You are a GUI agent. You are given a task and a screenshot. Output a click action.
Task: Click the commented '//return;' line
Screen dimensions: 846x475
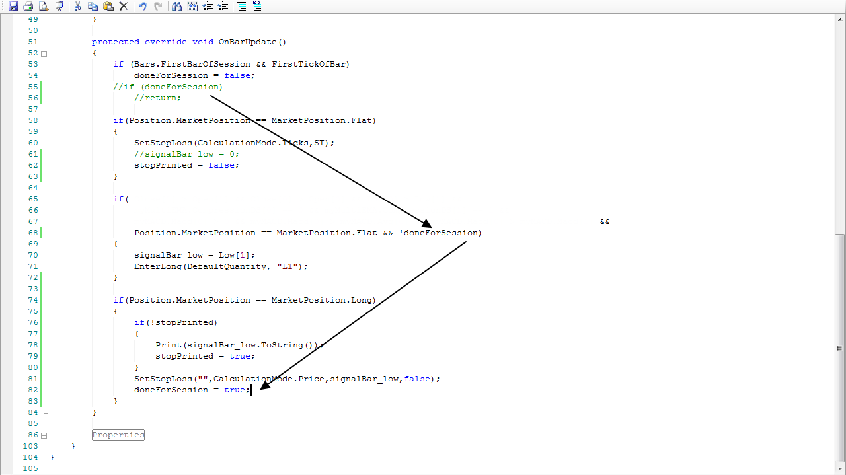coord(157,98)
